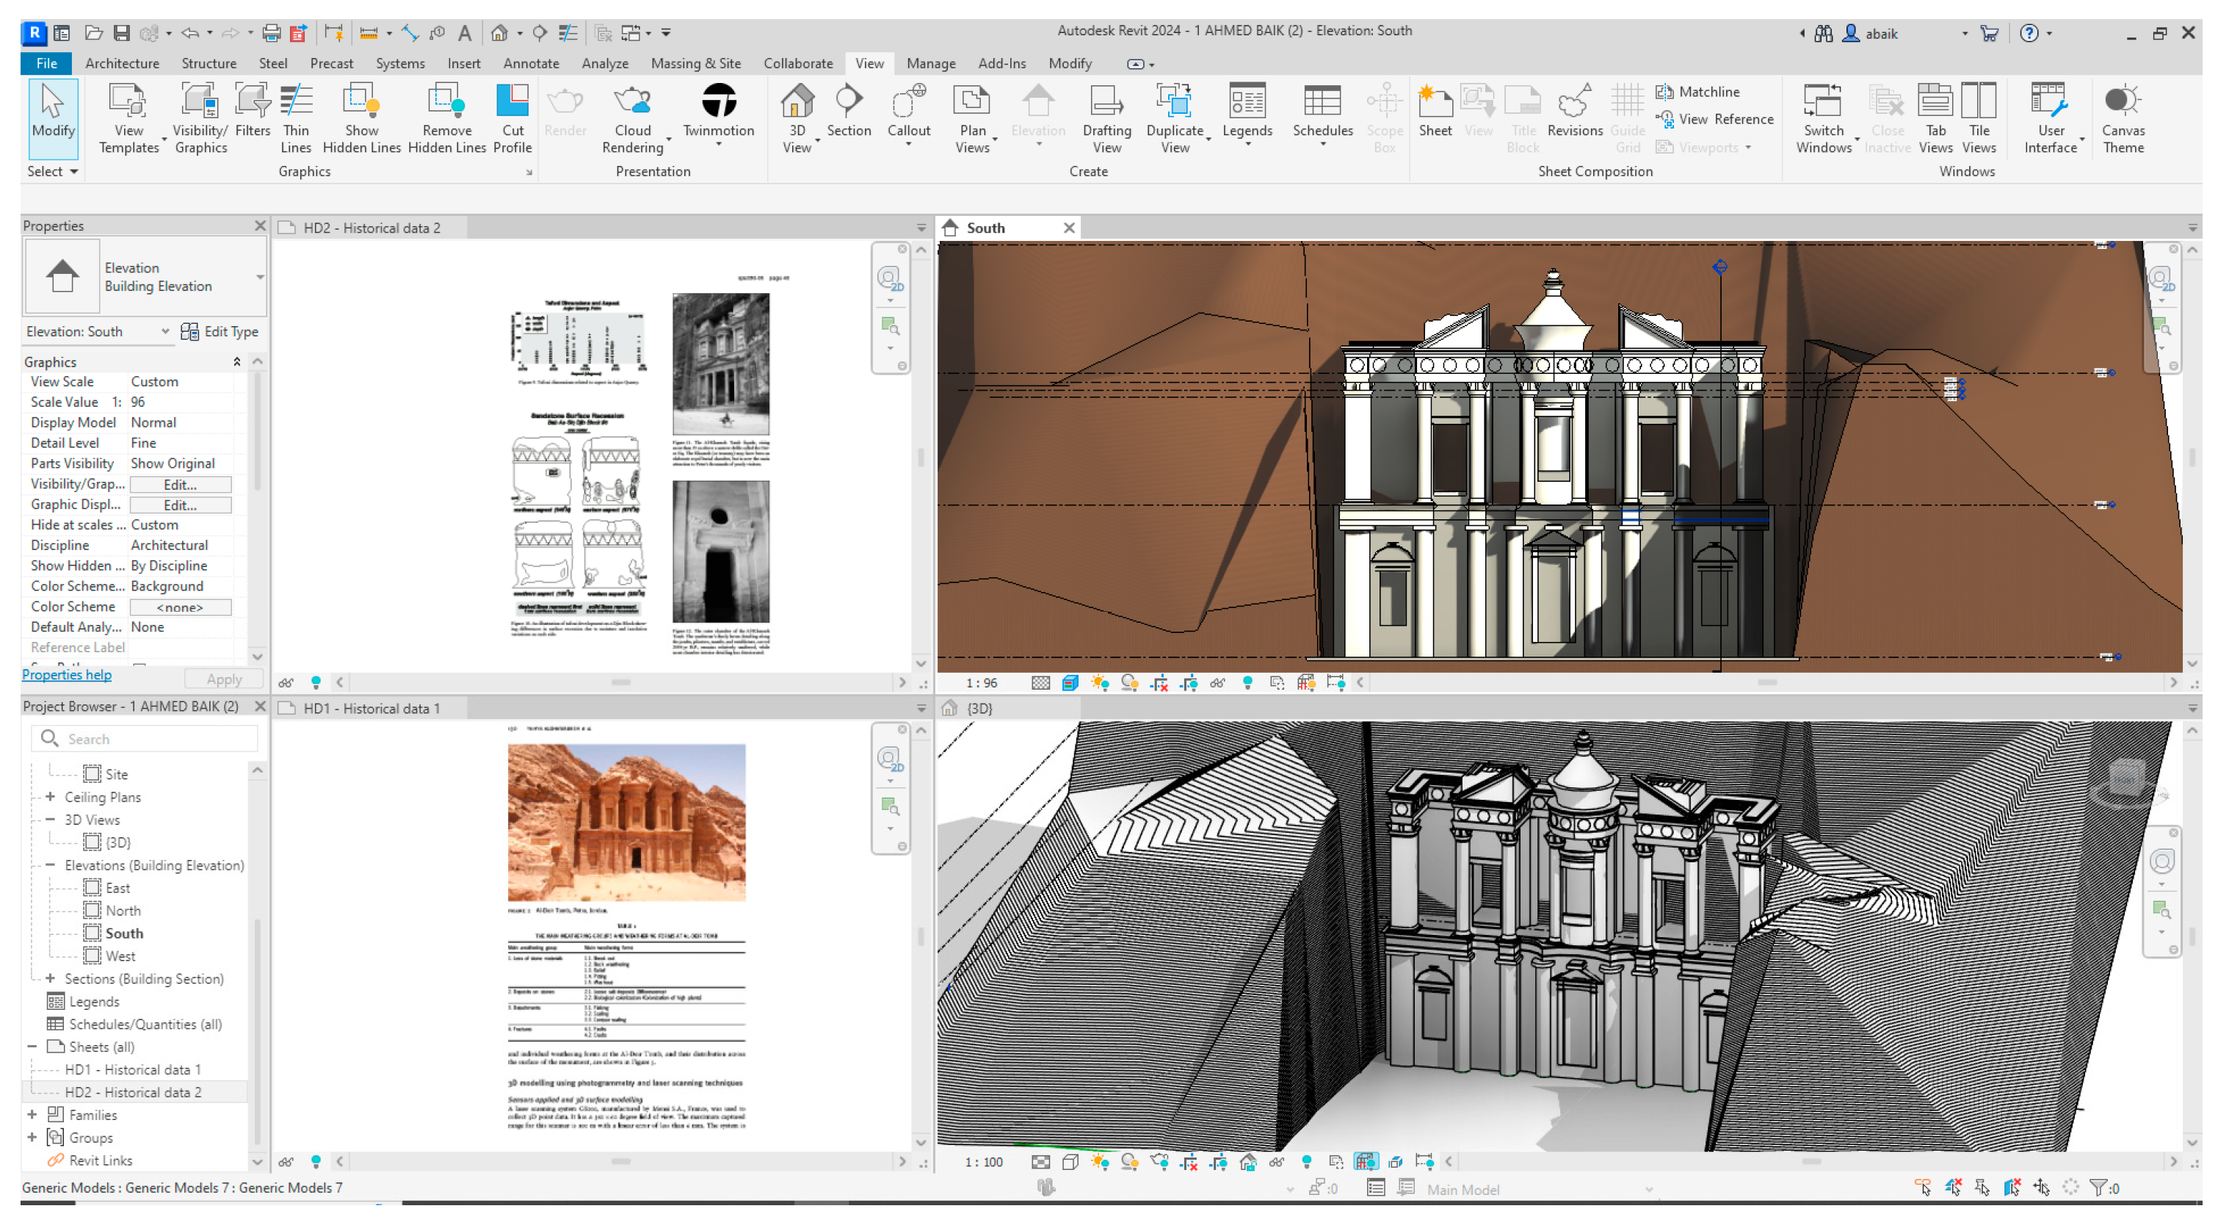The width and height of the screenshot is (2218, 1228).
Task: Open the Properties help link
Action: (x=66, y=675)
